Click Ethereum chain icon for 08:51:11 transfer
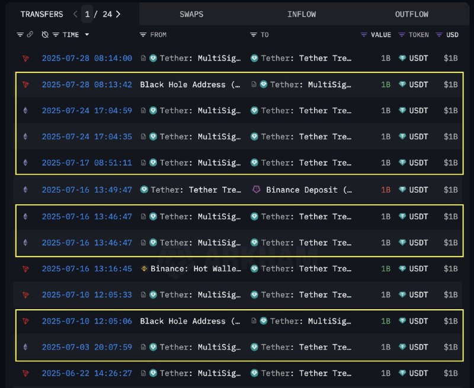This screenshot has width=474, height=388. click(25, 162)
